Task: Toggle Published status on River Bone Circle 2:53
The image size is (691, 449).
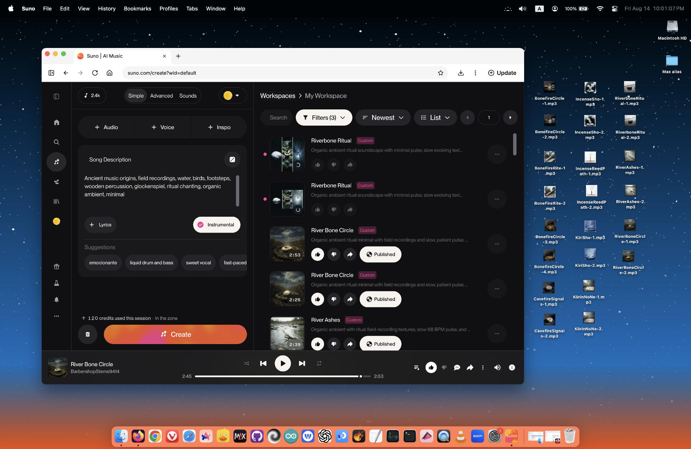Action: coord(380,254)
